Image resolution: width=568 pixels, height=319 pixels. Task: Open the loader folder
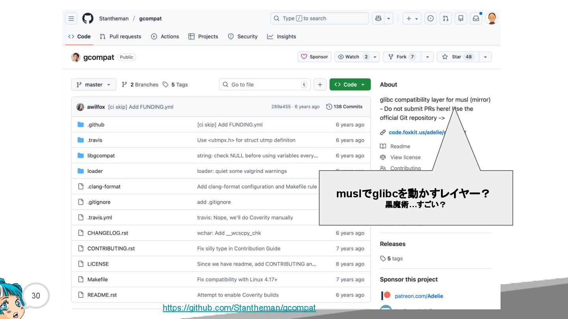[x=95, y=171]
